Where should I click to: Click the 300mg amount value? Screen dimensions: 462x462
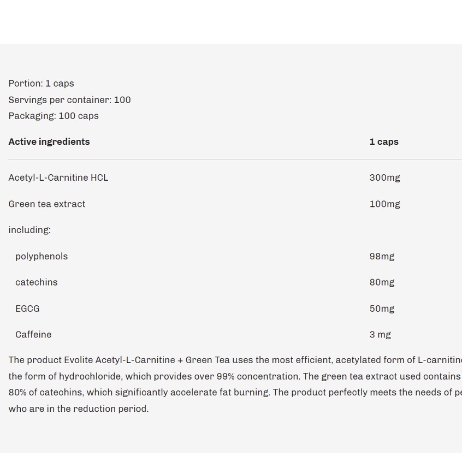pyautogui.click(x=384, y=177)
